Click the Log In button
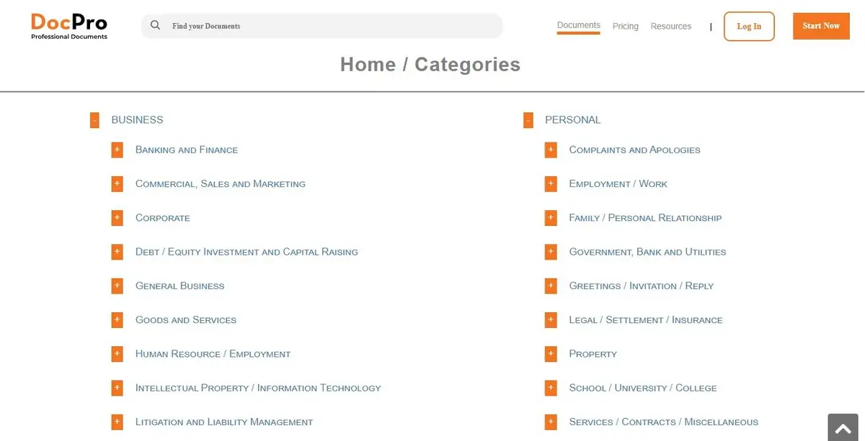The height and width of the screenshot is (441, 865). (x=749, y=26)
